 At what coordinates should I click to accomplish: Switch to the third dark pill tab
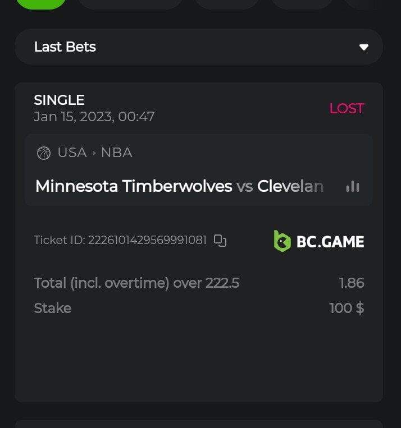(x=227, y=3)
